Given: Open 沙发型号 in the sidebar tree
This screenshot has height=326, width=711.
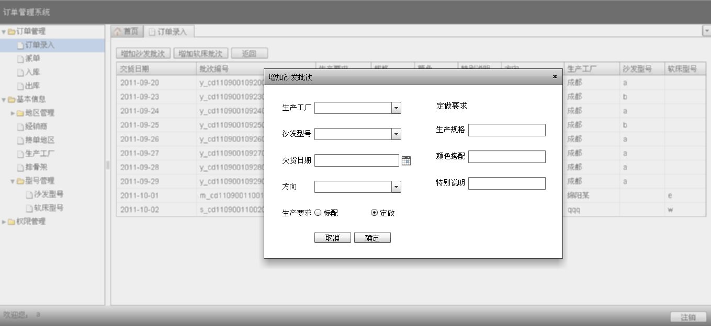Looking at the screenshot, I should (x=52, y=194).
